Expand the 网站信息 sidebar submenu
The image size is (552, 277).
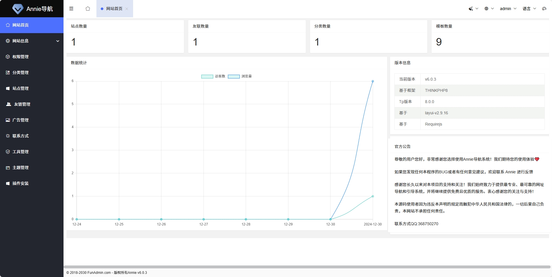[x=32, y=41]
